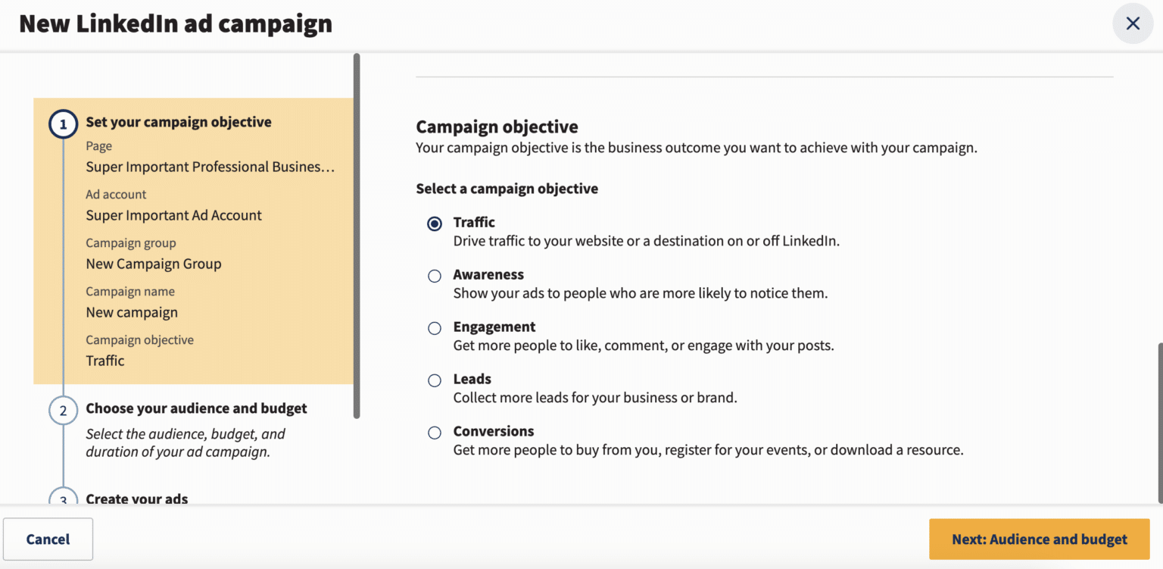Select the Traffic campaign objective
1163x569 pixels.
click(x=434, y=224)
